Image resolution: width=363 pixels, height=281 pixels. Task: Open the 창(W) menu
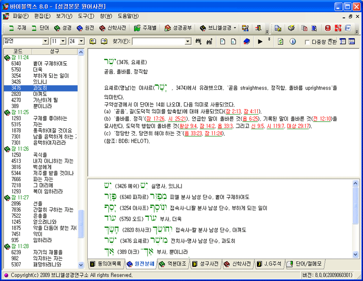[x=106, y=16]
